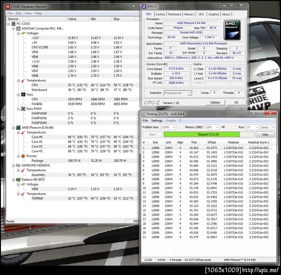
Task: Click the CPUID Hardware Monitor title icon
Action: [7, 7]
